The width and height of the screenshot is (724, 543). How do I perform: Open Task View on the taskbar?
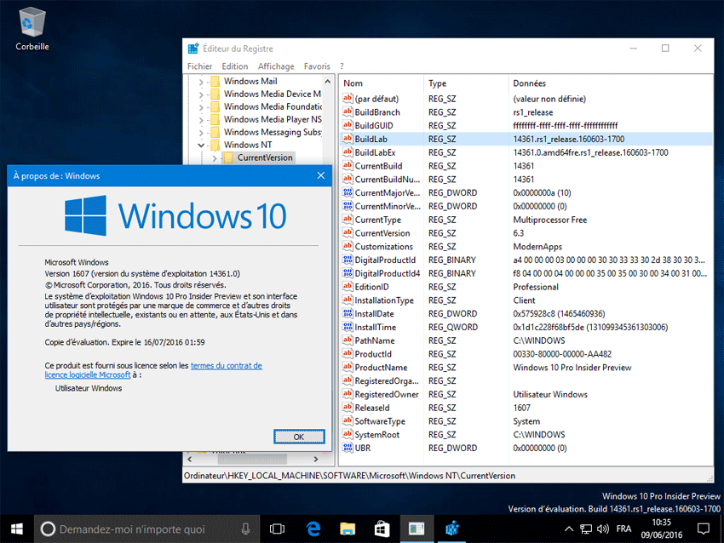[x=277, y=529]
